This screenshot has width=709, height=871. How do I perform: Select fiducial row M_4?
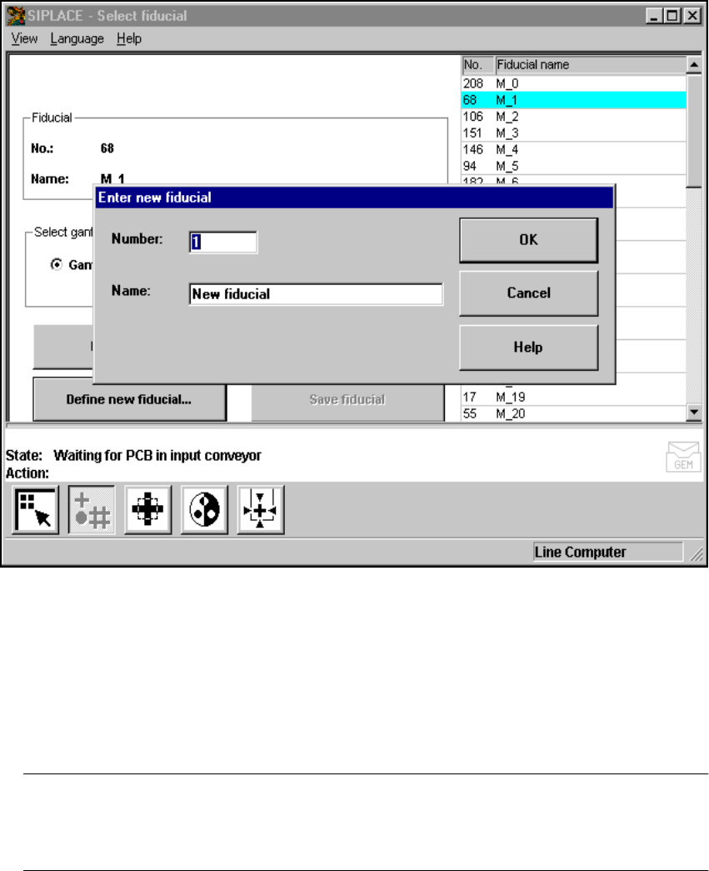click(573, 149)
